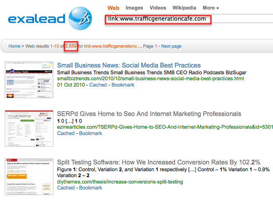Open the EzineArticles result thumbnail

pos(29,128)
